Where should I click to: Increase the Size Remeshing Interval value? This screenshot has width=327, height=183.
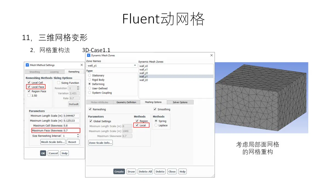(78, 135)
